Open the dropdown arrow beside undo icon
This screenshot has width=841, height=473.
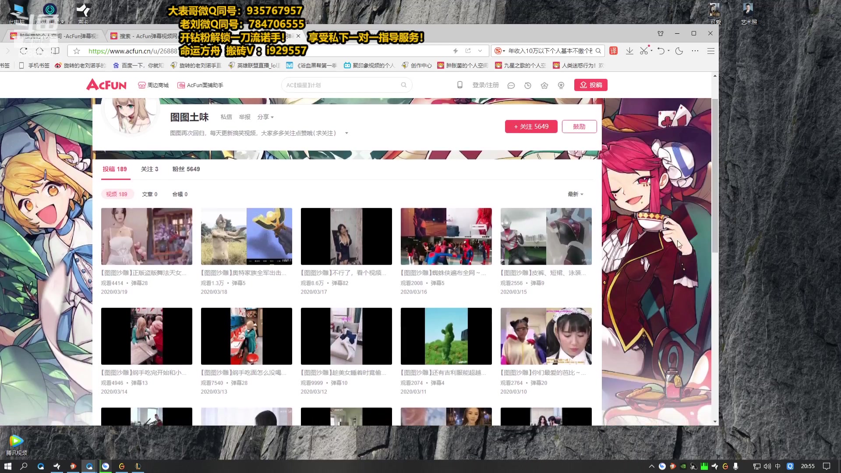pos(668,51)
